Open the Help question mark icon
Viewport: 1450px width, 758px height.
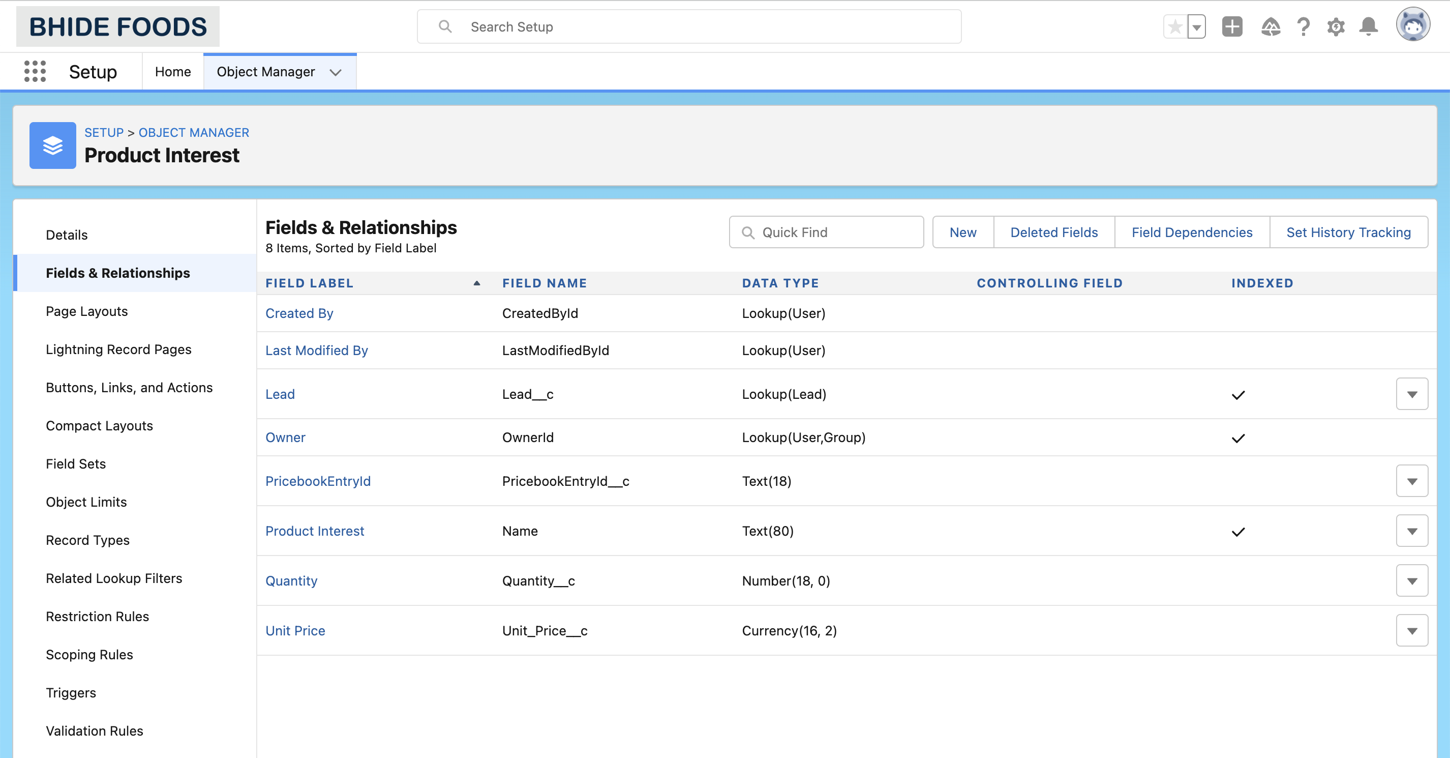(1303, 26)
